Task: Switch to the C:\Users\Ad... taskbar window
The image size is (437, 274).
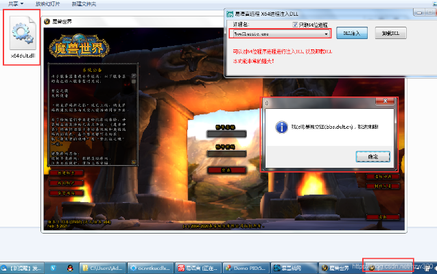Action: (x=103, y=268)
